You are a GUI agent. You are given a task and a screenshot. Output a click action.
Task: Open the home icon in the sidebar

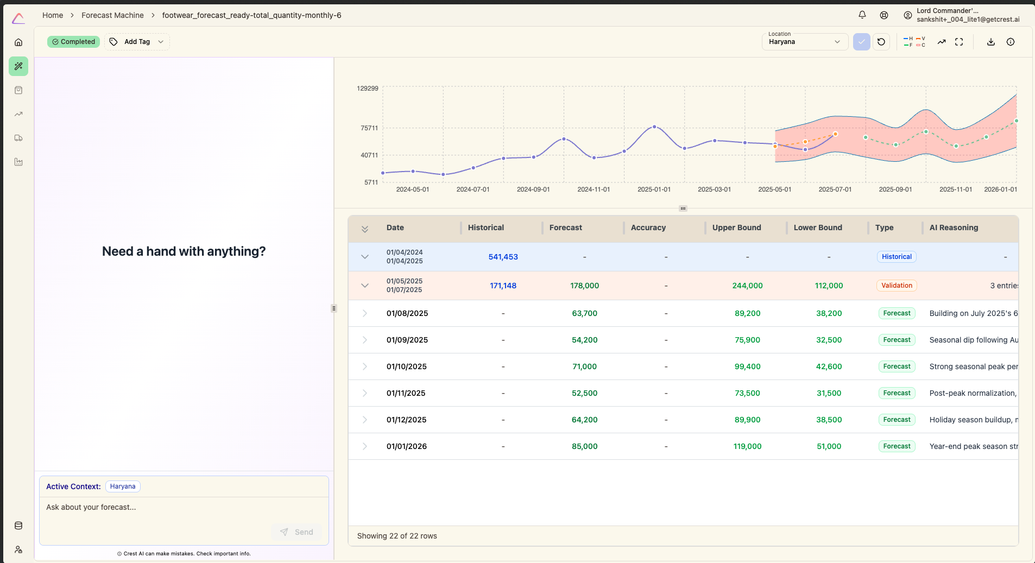(x=18, y=42)
